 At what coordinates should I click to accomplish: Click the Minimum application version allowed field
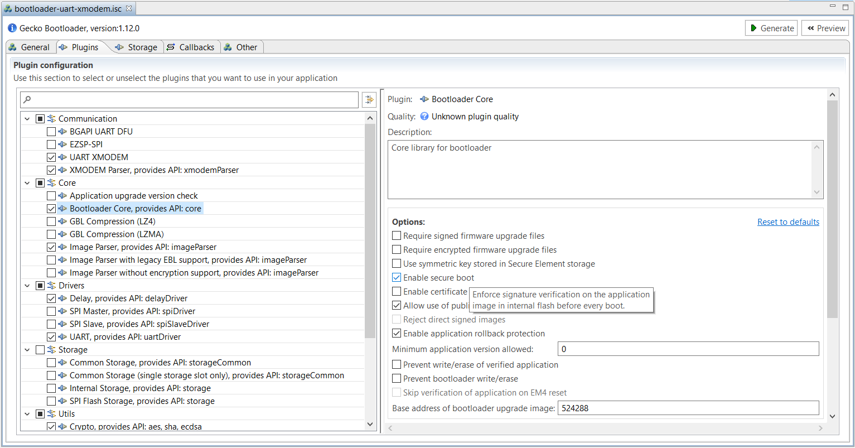pyautogui.click(x=688, y=349)
